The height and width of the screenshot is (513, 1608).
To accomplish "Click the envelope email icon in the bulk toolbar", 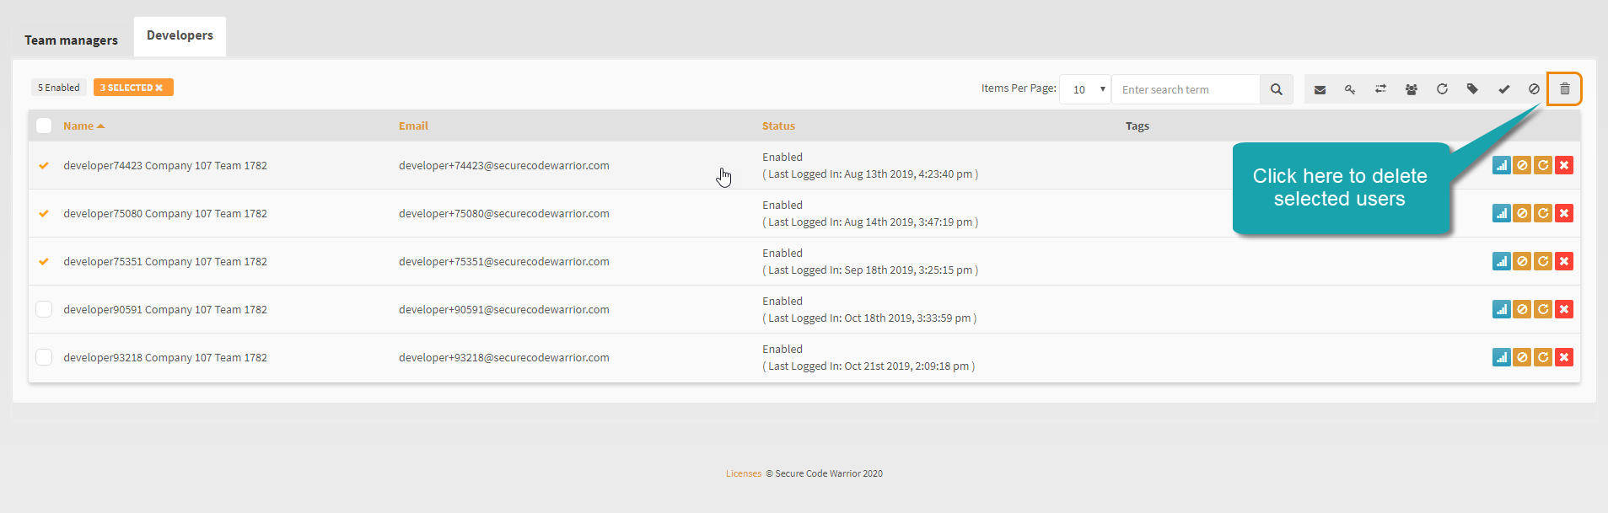I will 1320,89.
